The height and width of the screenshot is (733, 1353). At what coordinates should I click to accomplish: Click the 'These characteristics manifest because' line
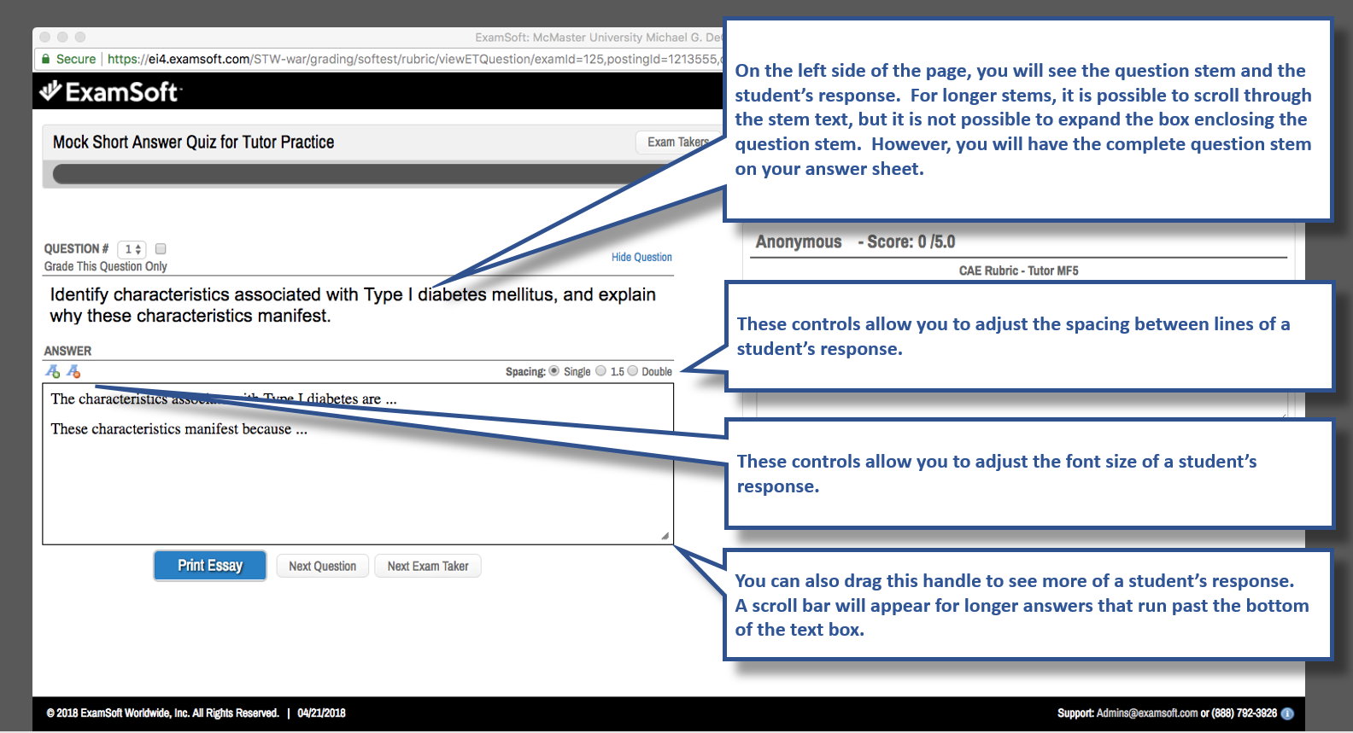(x=179, y=429)
